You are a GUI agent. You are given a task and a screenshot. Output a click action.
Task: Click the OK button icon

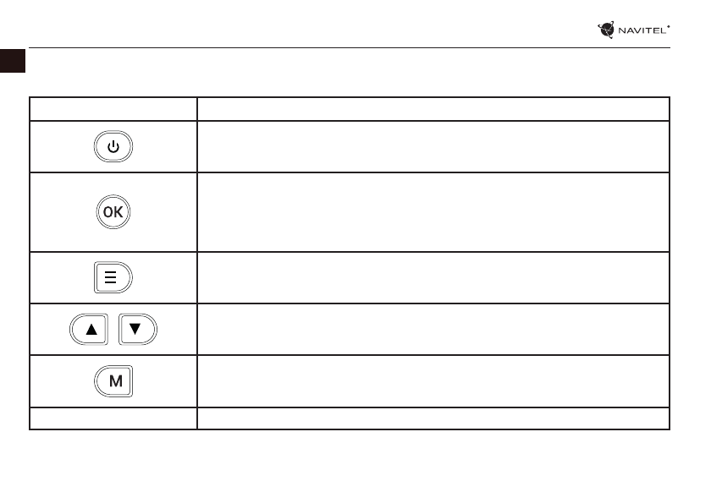tap(113, 213)
